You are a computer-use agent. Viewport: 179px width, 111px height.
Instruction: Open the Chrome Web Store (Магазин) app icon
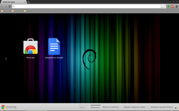click(x=30, y=46)
